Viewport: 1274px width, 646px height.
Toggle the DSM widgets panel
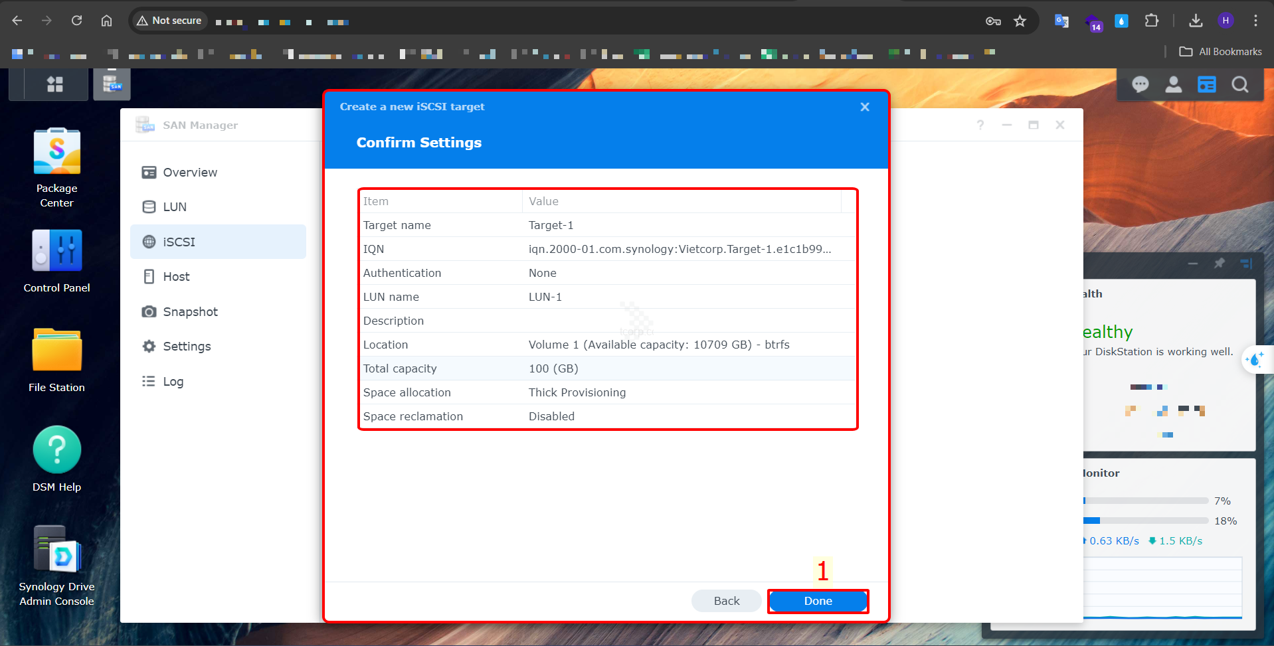(x=1206, y=85)
